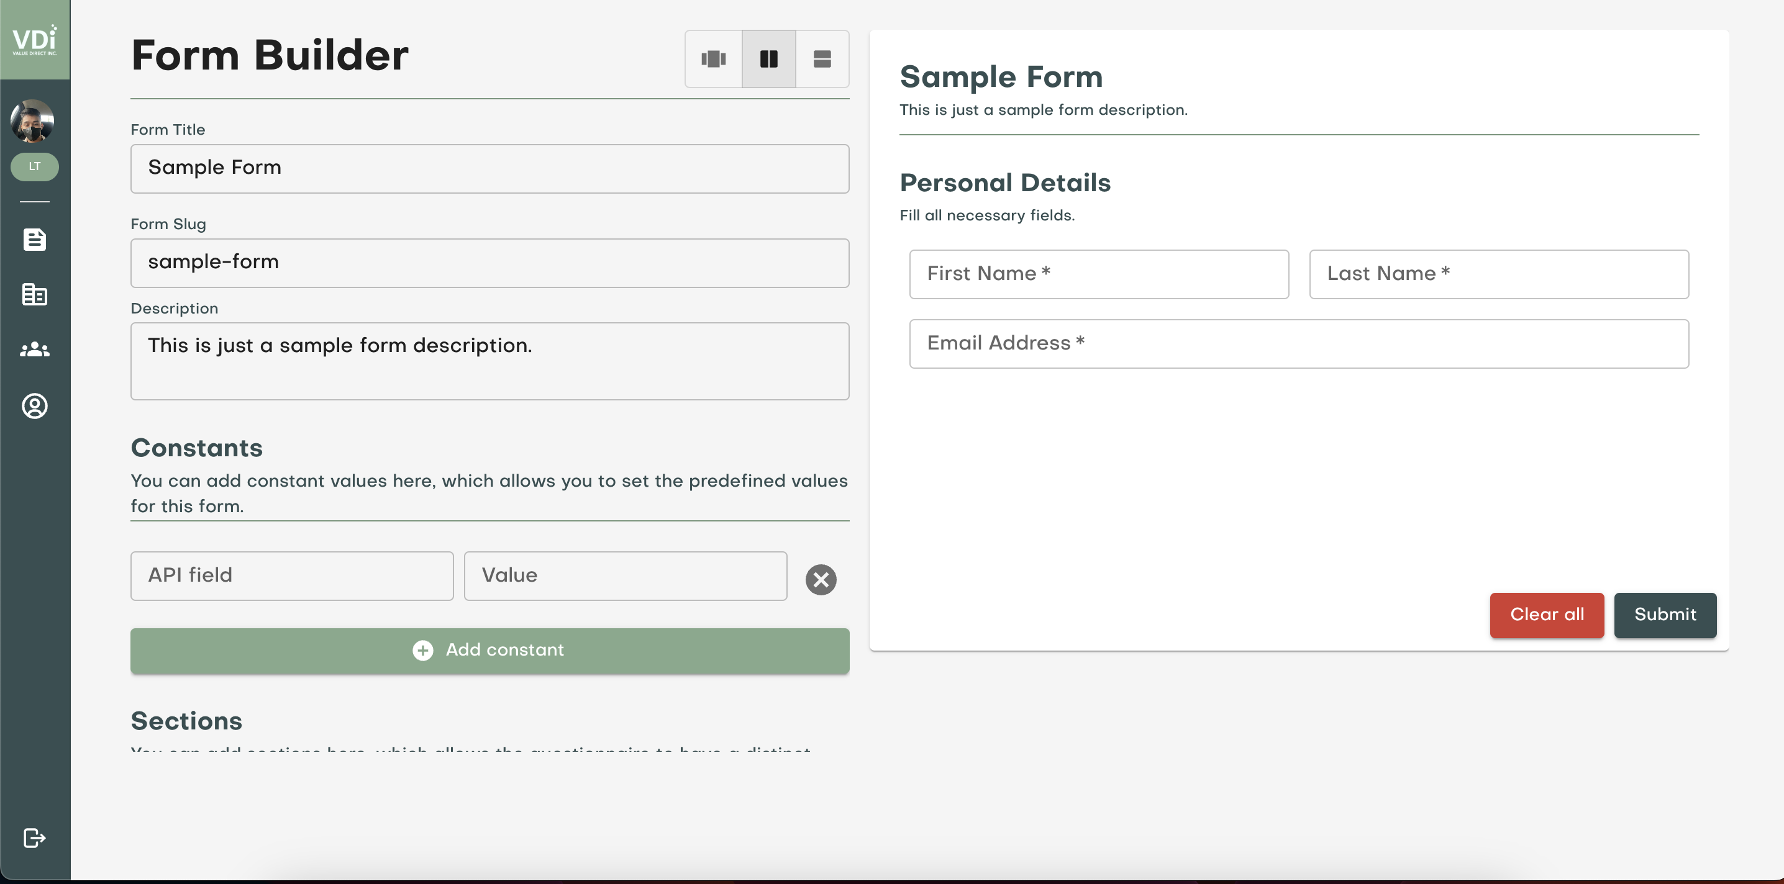Click the First Name preview field
The height and width of the screenshot is (884, 1784).
(1098, 274)
